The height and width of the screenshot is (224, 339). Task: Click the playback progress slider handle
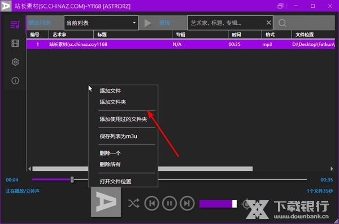click(x=72, y=179)
